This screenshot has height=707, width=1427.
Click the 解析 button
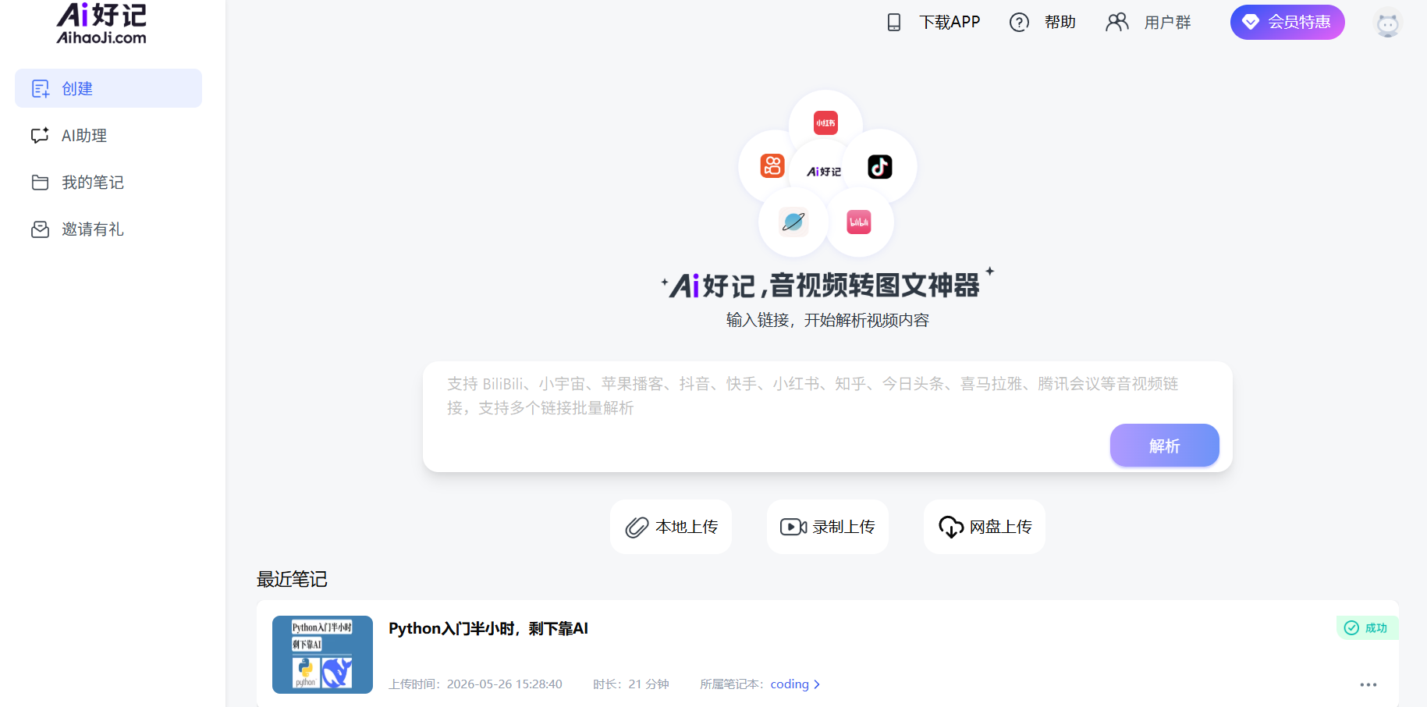(1164, 446)
